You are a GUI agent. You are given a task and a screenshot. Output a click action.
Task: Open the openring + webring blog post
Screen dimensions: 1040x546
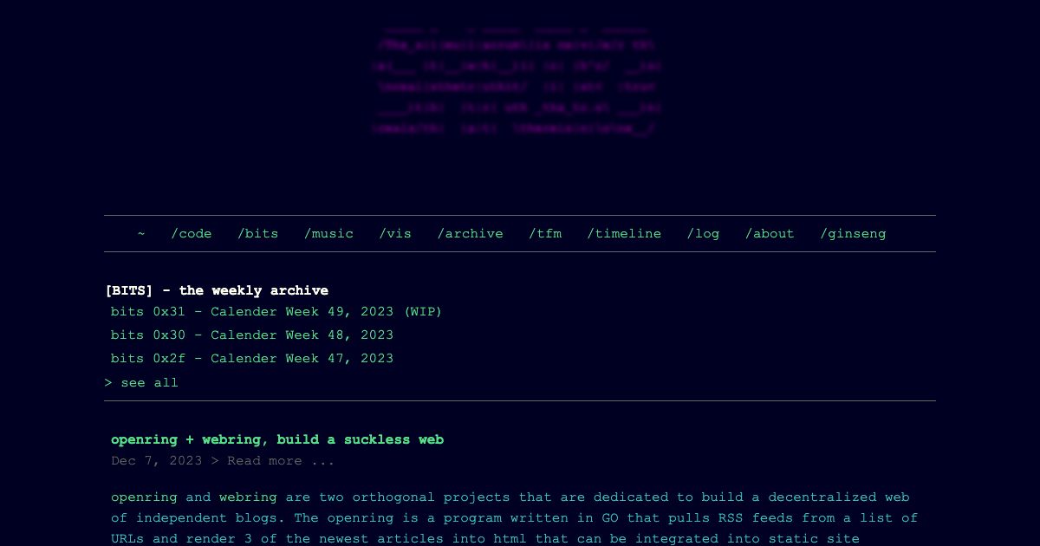click(x=277, y=439)
